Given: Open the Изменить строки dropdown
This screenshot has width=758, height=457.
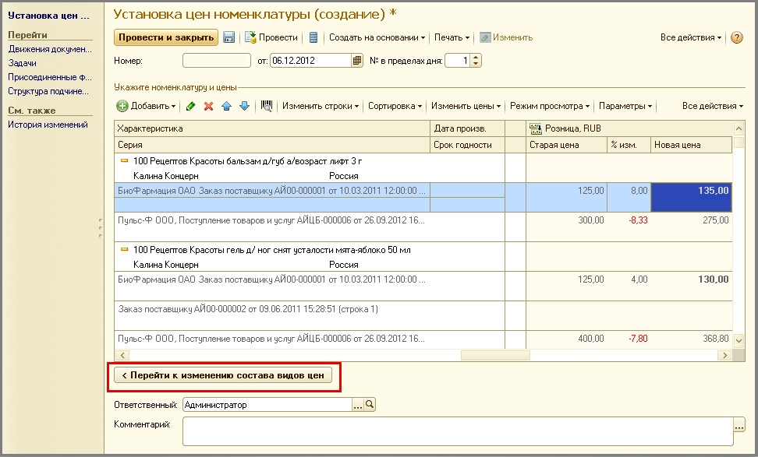Looking at the screenshot, I should coord(321,106).
